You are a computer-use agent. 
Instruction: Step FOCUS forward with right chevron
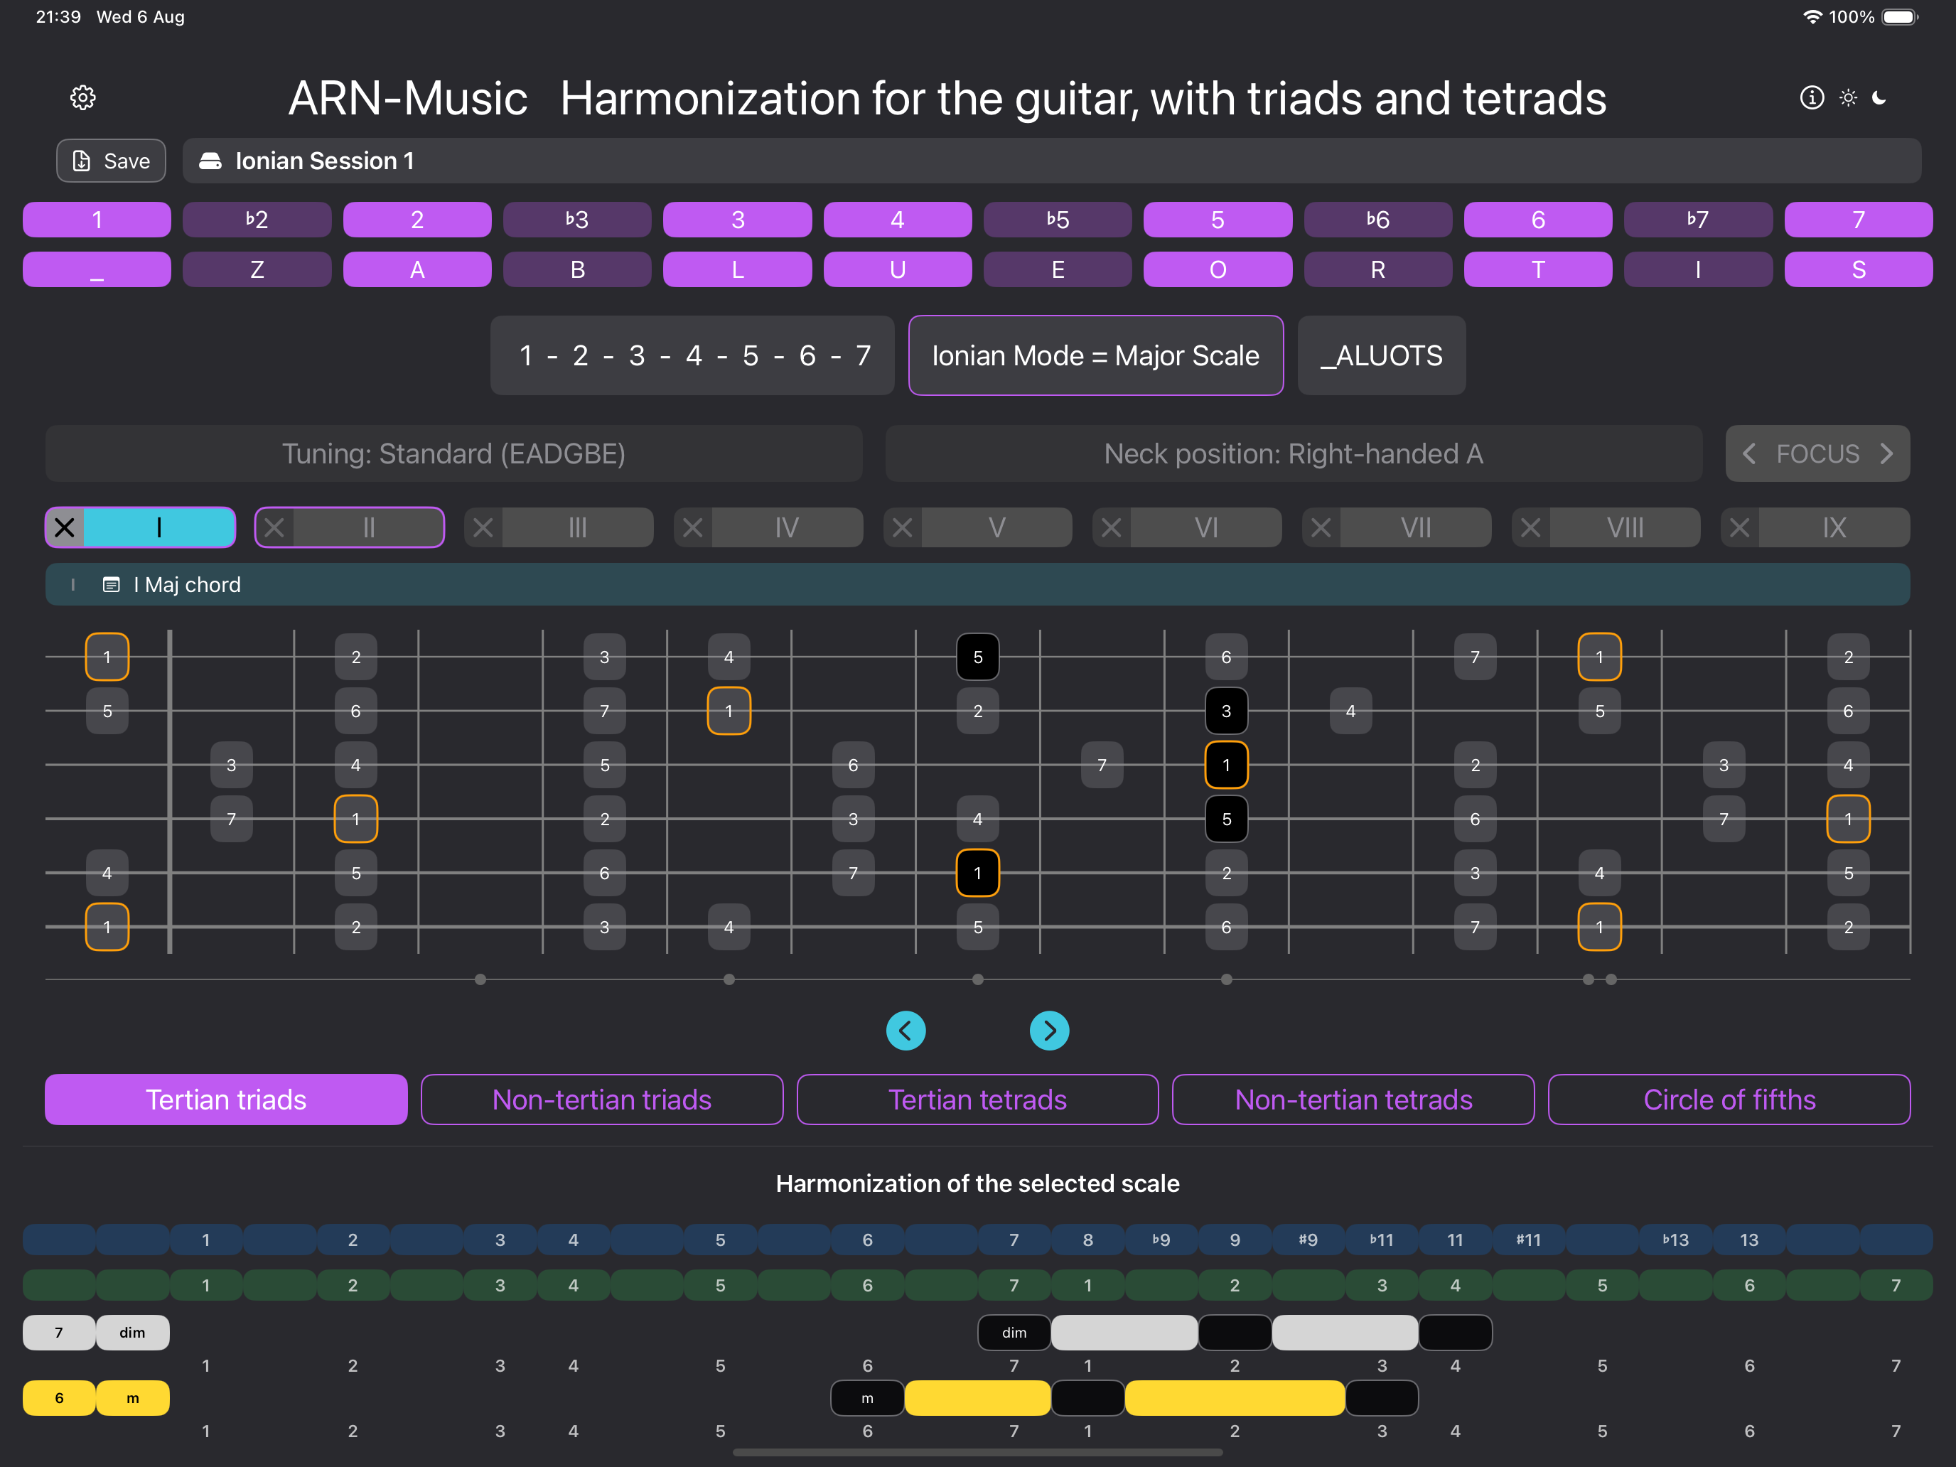coord(1886,453)
